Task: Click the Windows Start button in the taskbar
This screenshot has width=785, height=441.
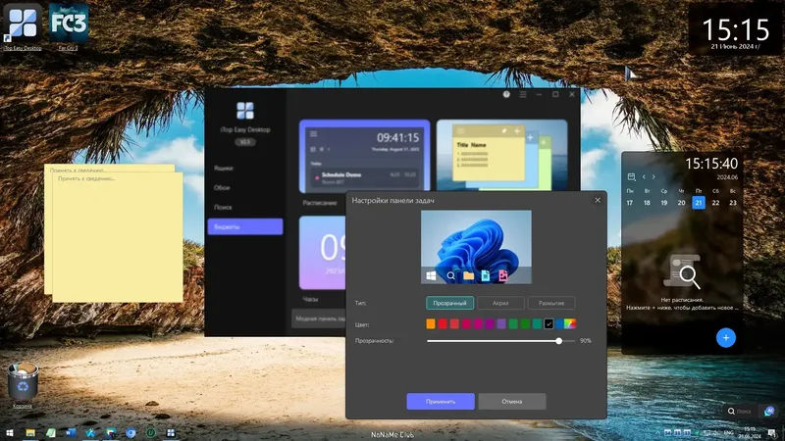Action: point(10,433)
